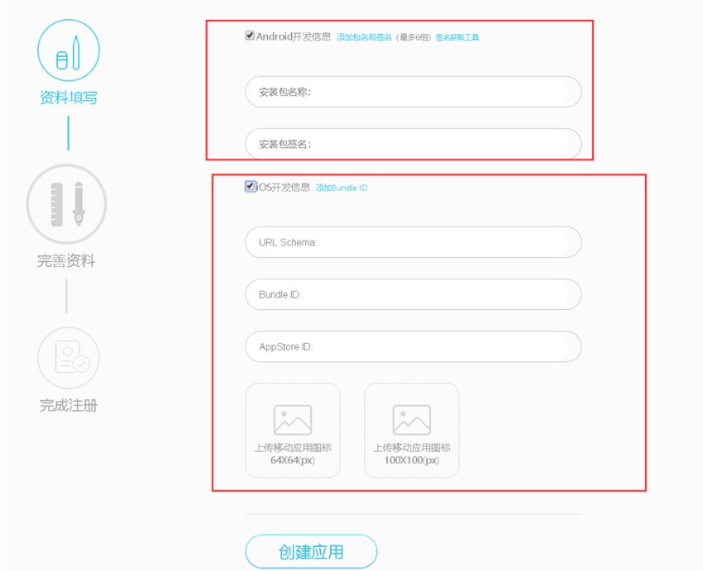Click the 完成注册 document check icon
This screenshot has width=703, height=571.
coord(69,358)
